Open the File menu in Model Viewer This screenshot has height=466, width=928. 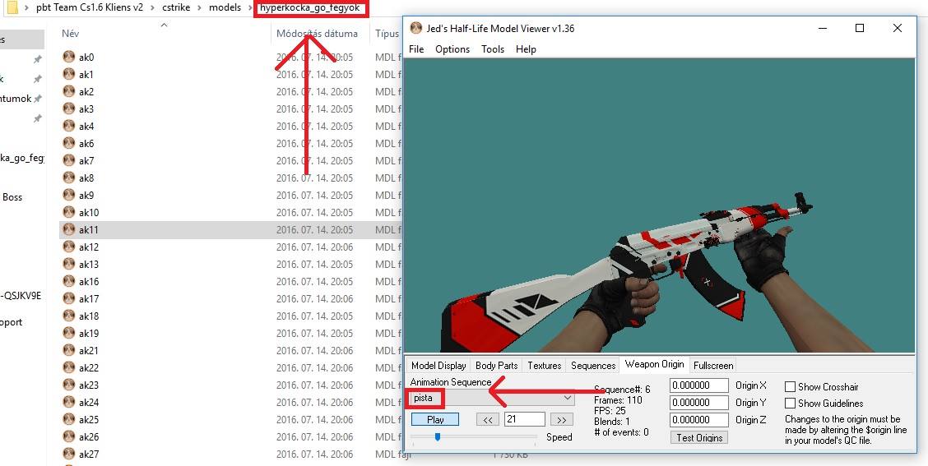coord(416,49)
